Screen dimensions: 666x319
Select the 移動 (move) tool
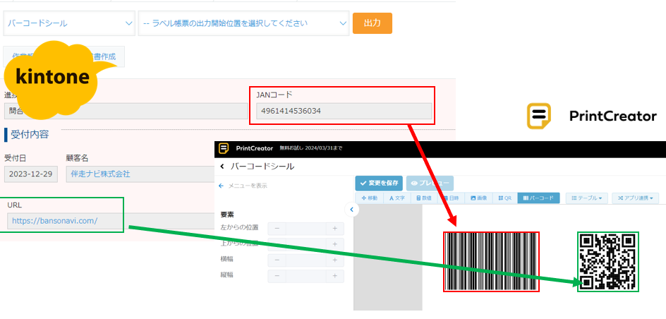point(369,198)
